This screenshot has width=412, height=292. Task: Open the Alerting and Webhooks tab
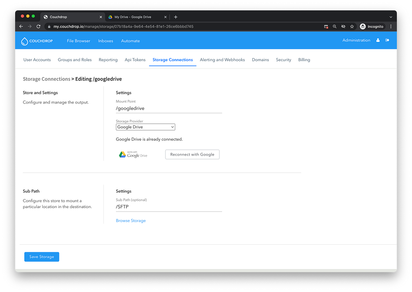click(222, 60)
